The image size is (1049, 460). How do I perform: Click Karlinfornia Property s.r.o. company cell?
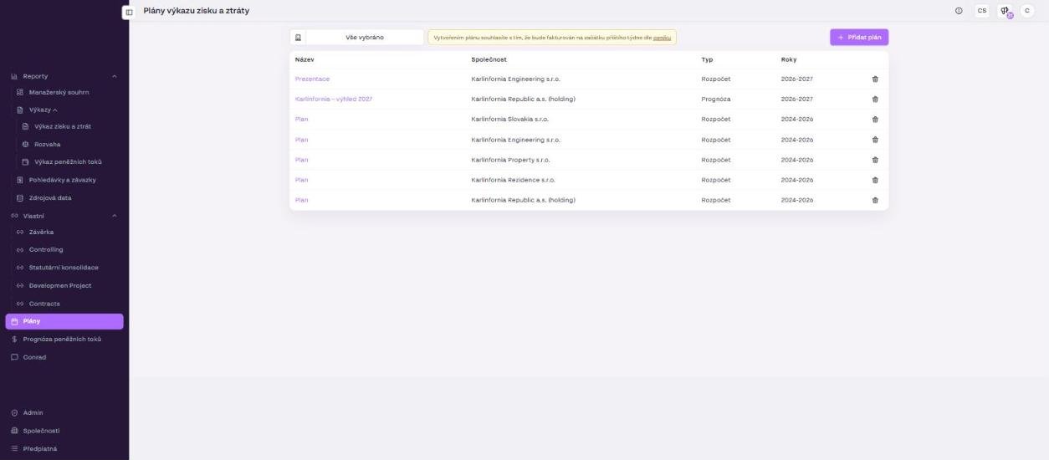pos(510,160)
